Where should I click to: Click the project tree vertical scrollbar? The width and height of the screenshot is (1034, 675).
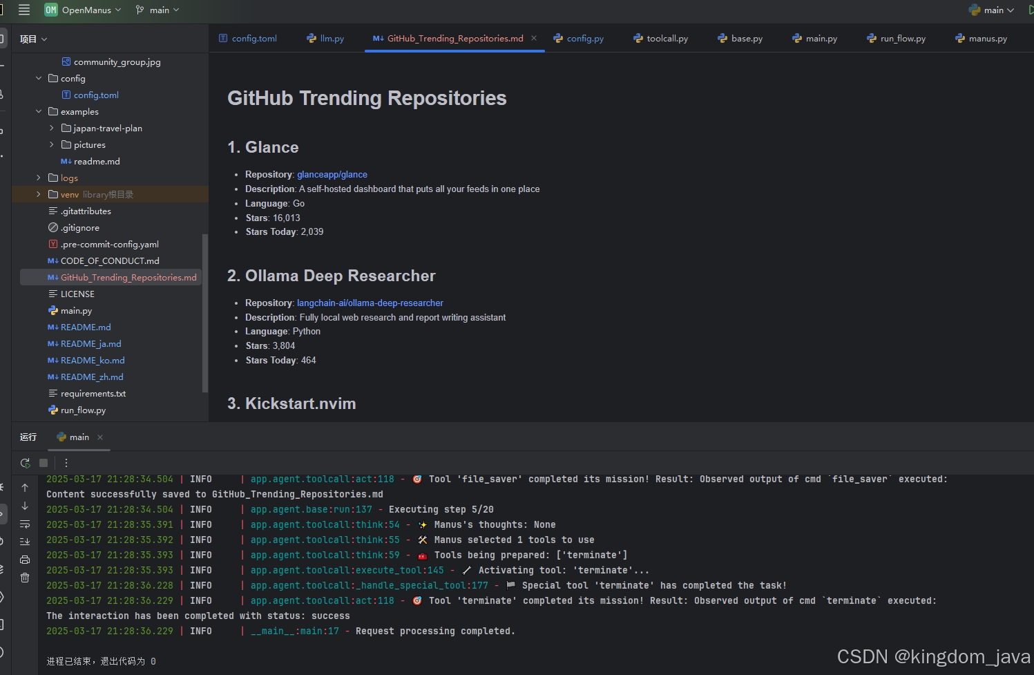204,313
